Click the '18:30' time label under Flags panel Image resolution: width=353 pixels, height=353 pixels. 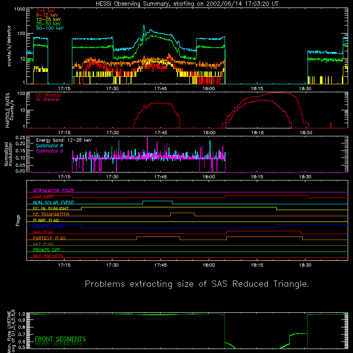pyautogui.click(x=305, y=265)
